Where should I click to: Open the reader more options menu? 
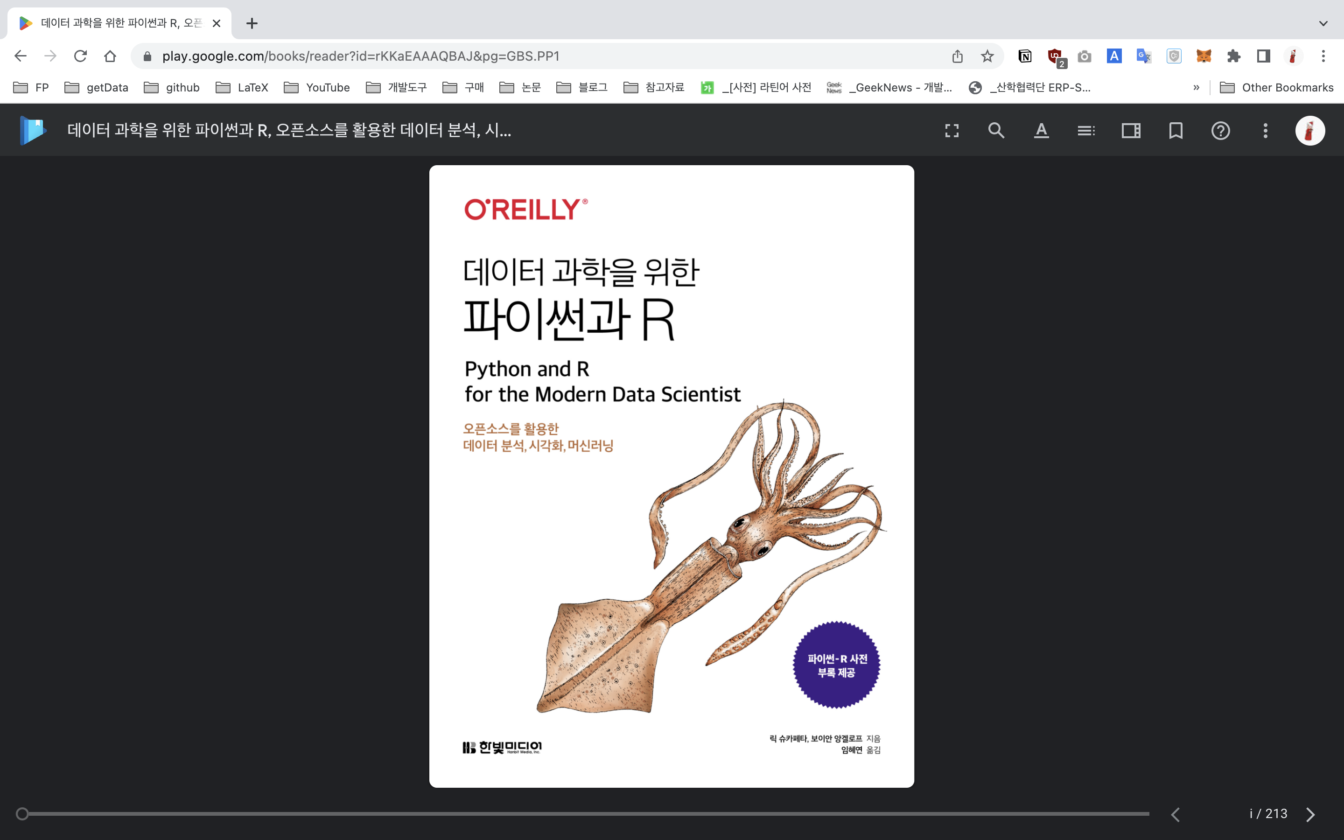pyautogui.click(x=1265, y=131)
